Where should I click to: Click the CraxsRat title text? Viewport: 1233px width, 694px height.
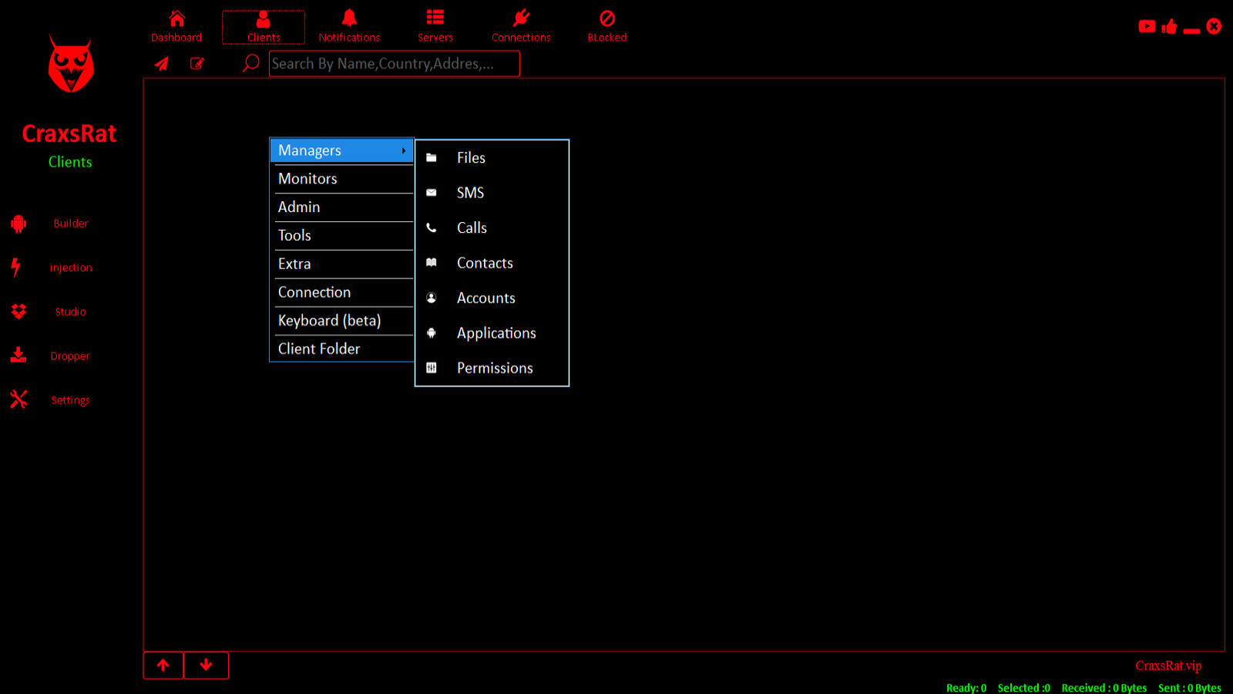click(69, 133)
